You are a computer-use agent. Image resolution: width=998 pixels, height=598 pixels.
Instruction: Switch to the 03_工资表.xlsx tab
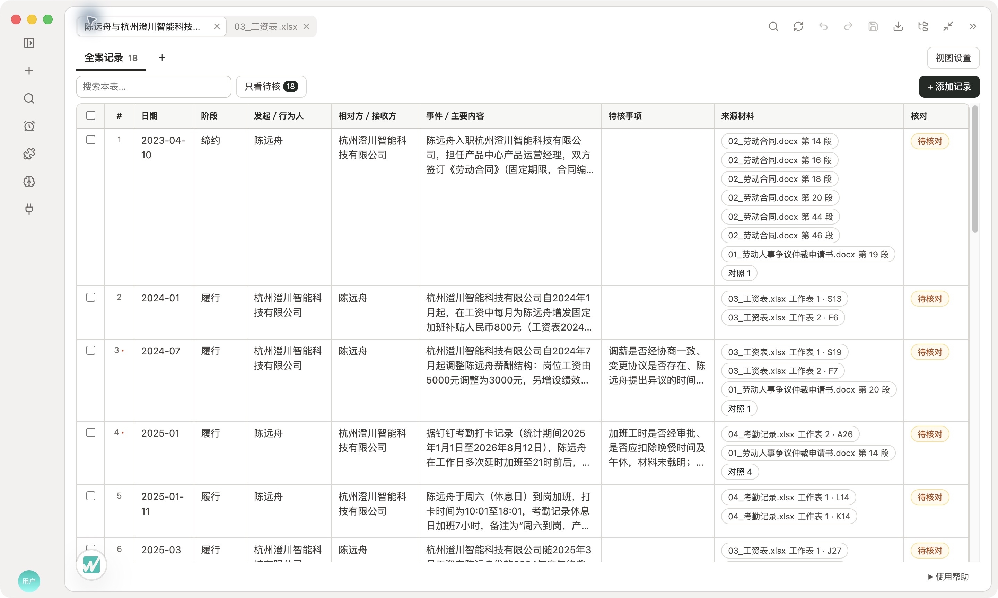pyautogui.click(x=265, y=27)
